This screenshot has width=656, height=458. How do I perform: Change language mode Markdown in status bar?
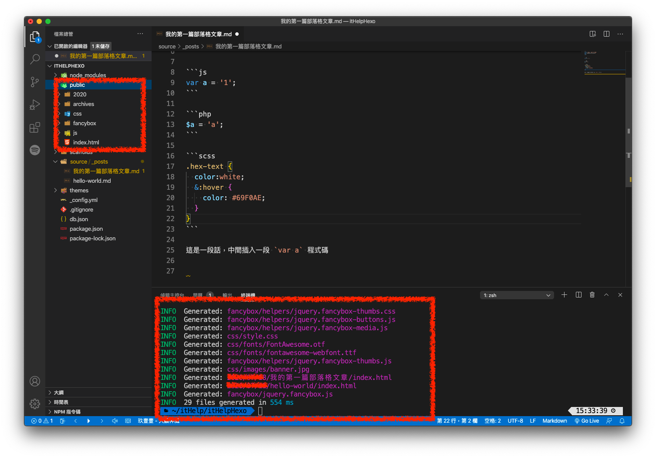(x=555, y=421)
